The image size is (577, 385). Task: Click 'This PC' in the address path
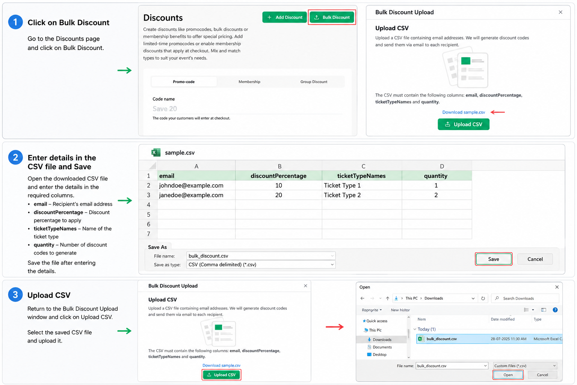411,298
